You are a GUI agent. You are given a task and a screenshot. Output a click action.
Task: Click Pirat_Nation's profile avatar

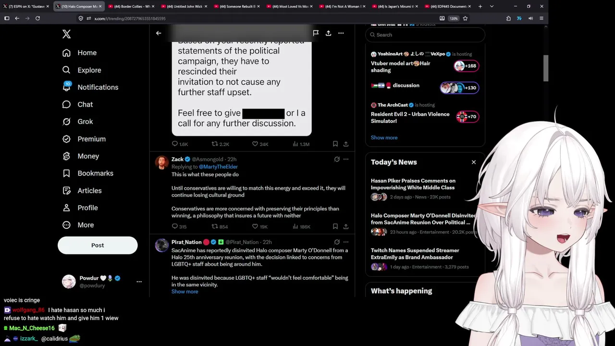tap(162, 245)
